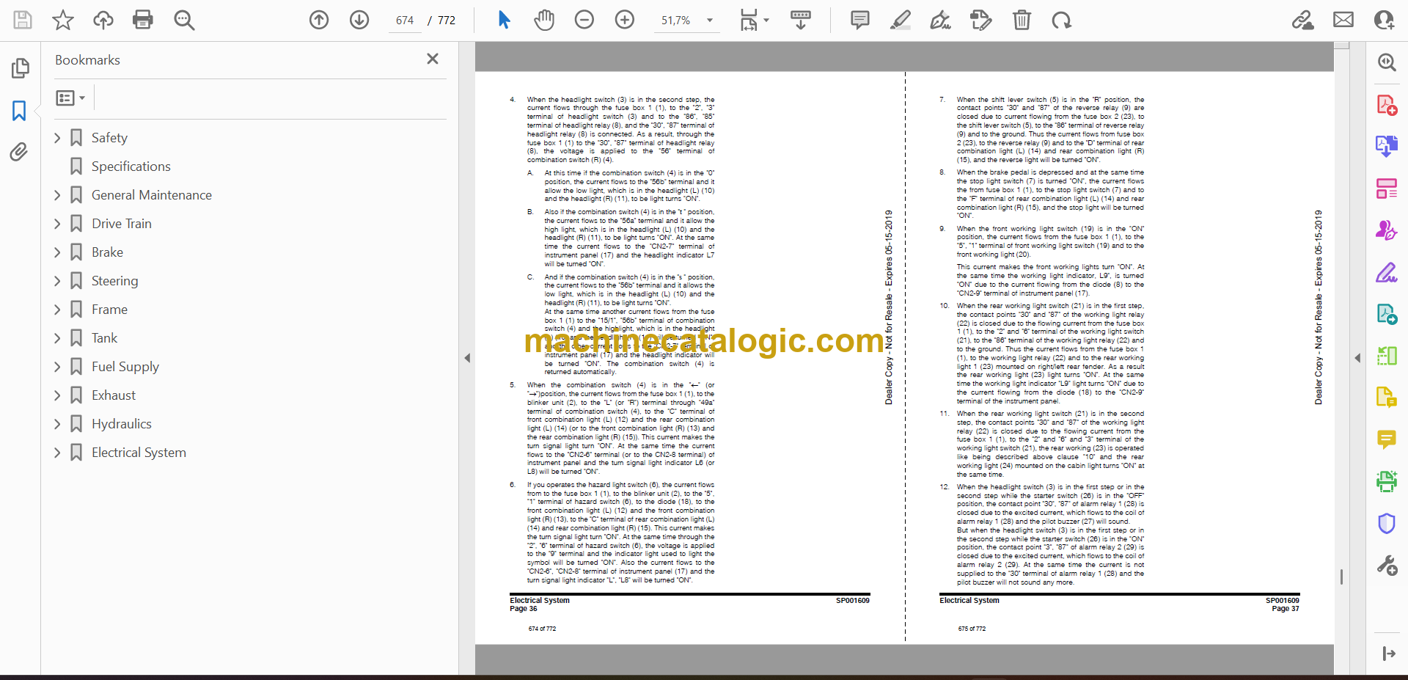This screenshot has height=680, width=1408.
Task: Send file by email envelope icon
Action: 1343,20
